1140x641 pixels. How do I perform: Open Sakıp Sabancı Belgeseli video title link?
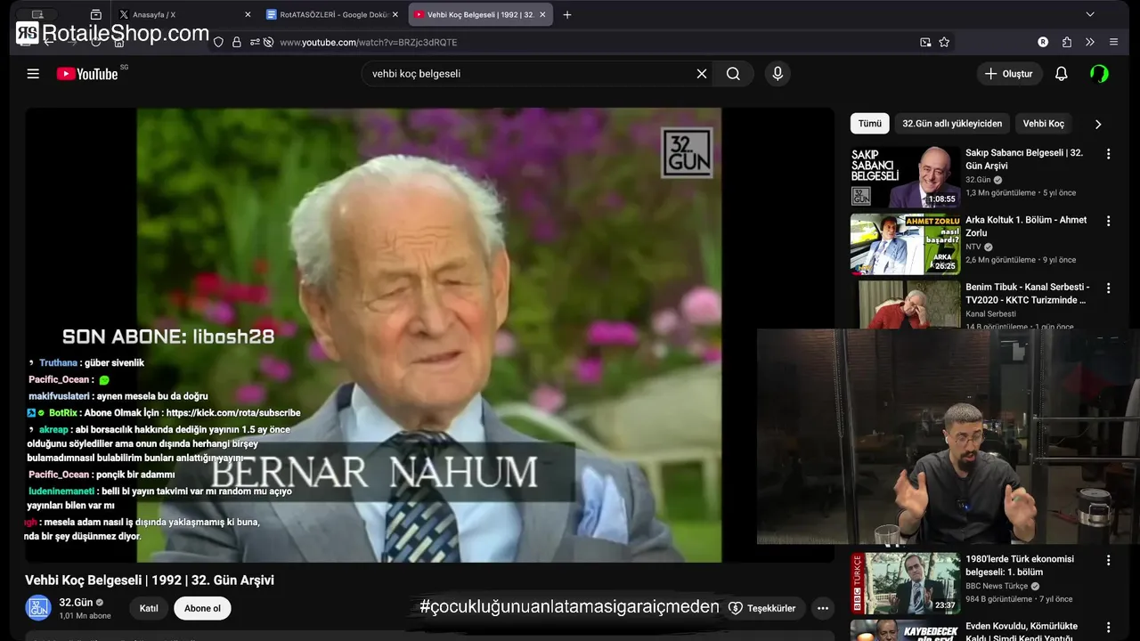click(x=1024, y=158)
